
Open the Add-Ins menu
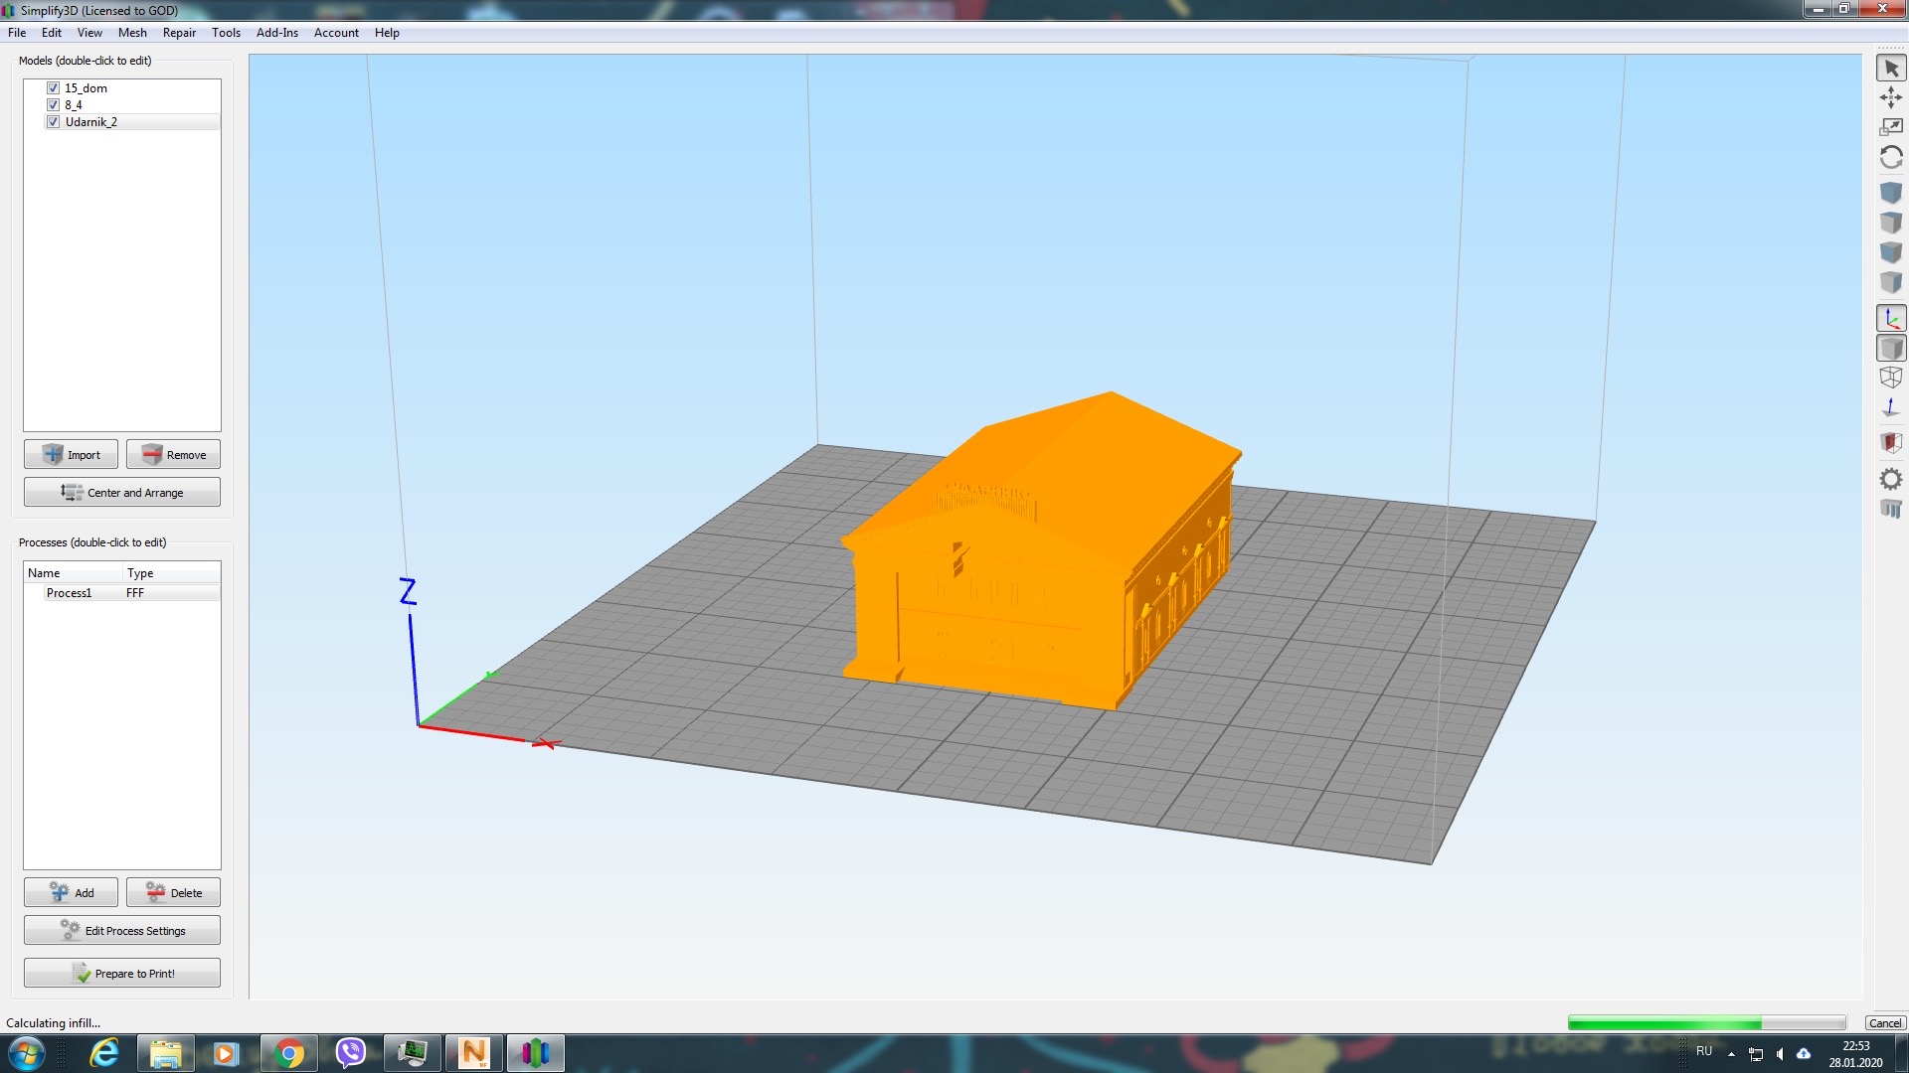pyautogui.click(x=276, y=33)
